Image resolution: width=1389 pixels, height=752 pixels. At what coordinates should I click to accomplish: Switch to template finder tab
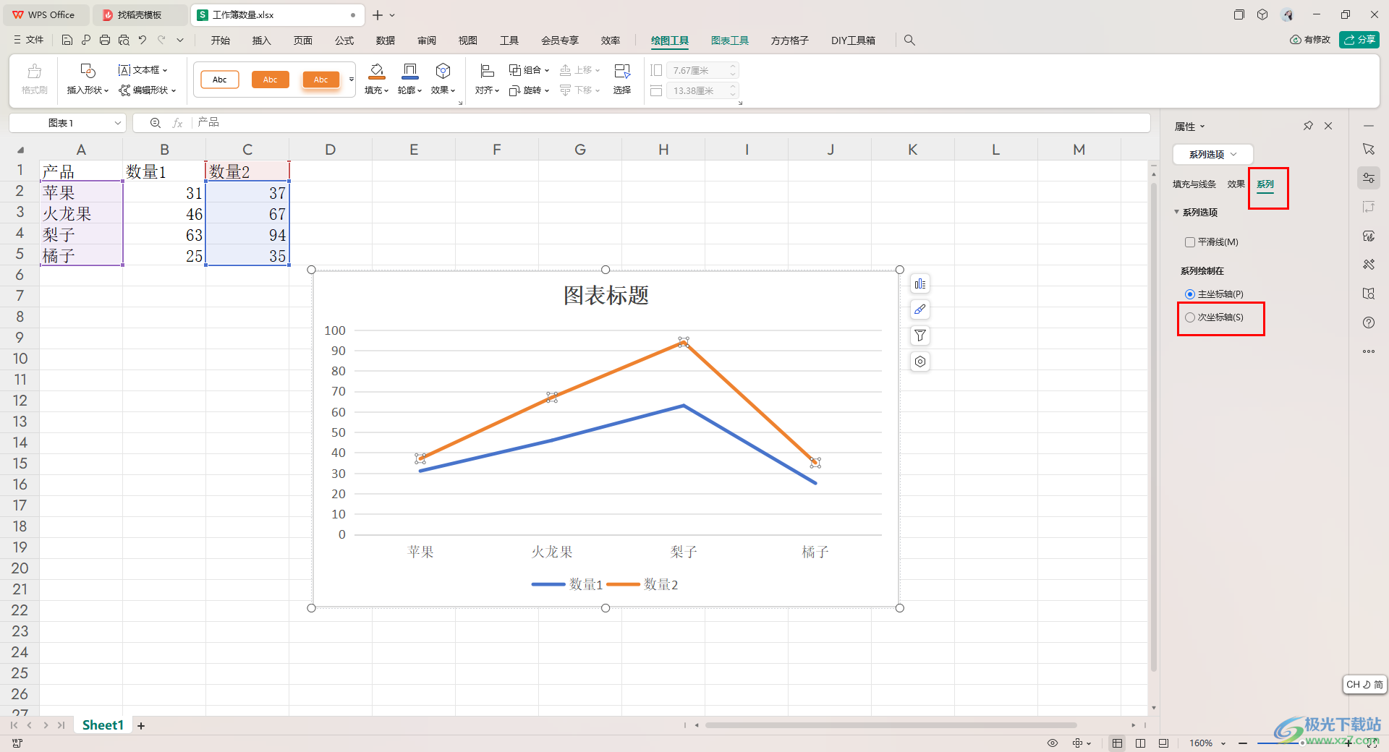[140, 14]
